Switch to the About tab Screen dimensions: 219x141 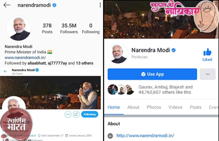click(x=133, y=107)
